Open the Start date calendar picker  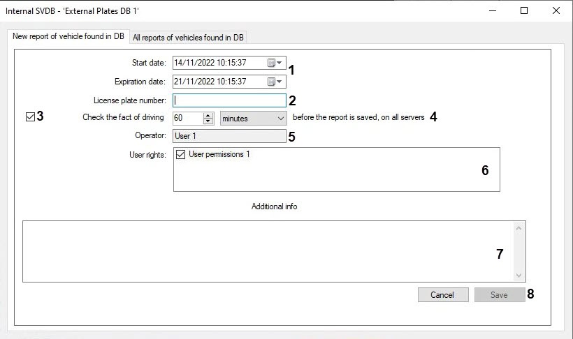coord(275,63)
